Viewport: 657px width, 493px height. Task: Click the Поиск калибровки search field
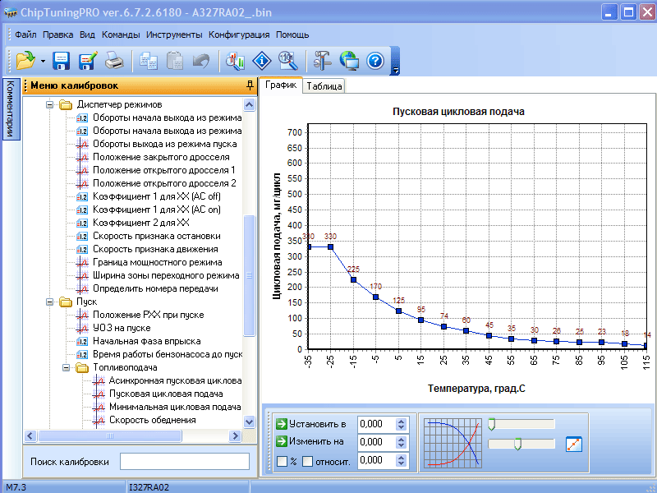pyautogui.click(x=184, y=461)
